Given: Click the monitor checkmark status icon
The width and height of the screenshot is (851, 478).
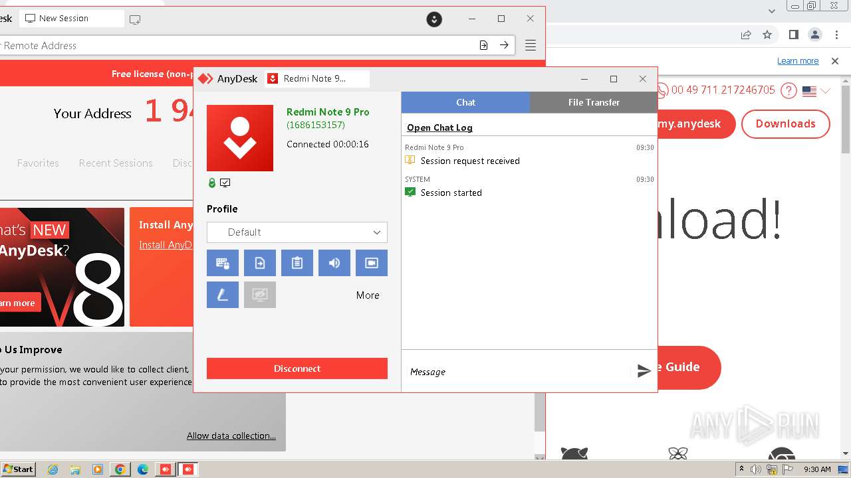Looking at the screenshot, I should tap(225, 183).
